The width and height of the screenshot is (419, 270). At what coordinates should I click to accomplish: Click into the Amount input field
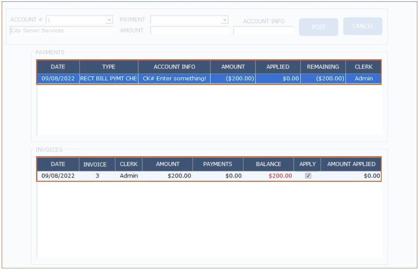(x=190, y=31)
